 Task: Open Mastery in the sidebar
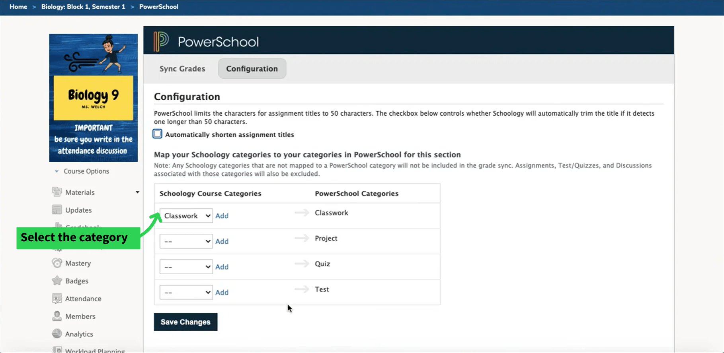pyautogui.click(x=78, y=263)
